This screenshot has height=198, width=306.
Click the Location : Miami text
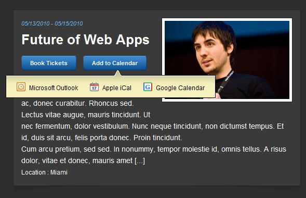tap(44, 172)
